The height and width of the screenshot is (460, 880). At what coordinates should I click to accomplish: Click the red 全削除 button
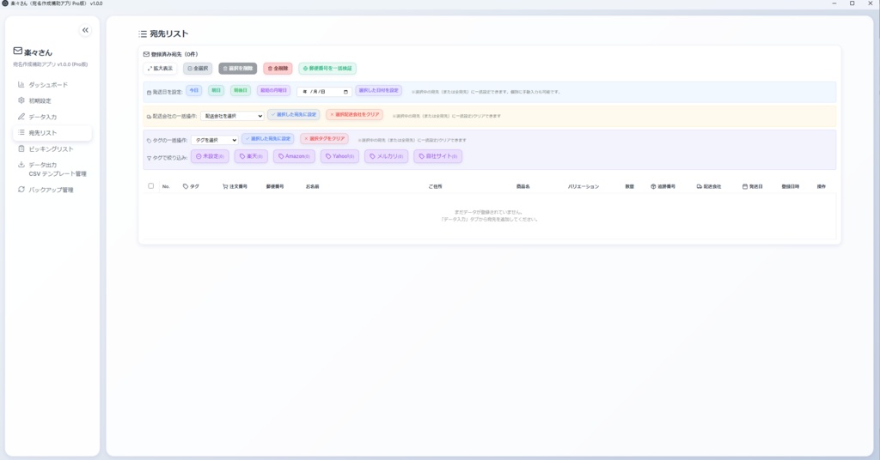[x=278, y=69]
